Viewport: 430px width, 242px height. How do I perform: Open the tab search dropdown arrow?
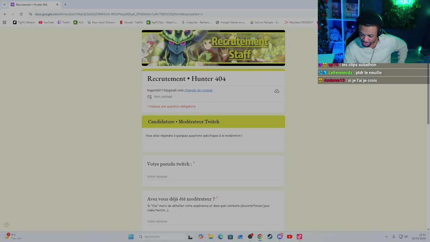tap(4, 4)
